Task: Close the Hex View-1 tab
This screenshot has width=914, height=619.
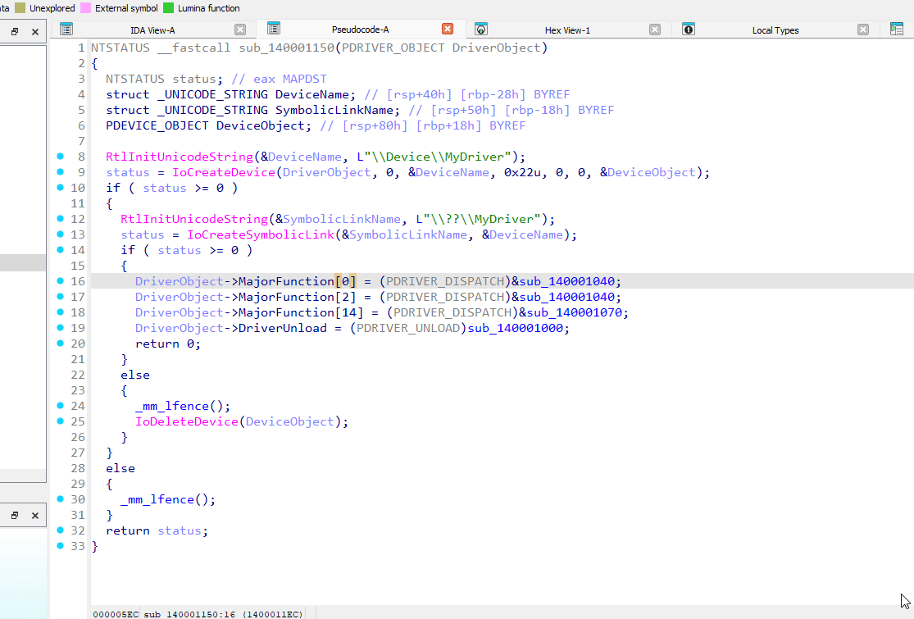Action: pyautogui.click(x=655, y=30)
